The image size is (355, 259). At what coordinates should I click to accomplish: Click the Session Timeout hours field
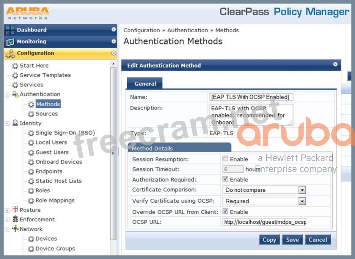coord(233,169)
